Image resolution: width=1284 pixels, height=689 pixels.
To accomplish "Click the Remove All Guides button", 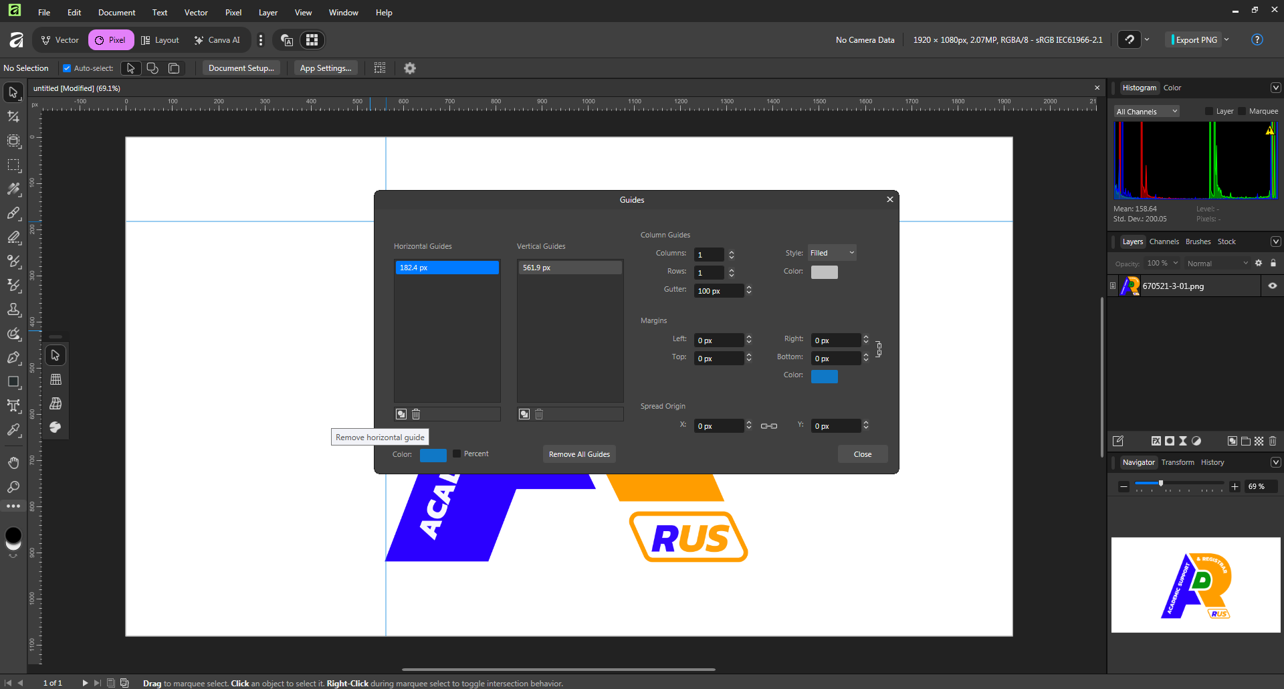I will click(579, 454).
